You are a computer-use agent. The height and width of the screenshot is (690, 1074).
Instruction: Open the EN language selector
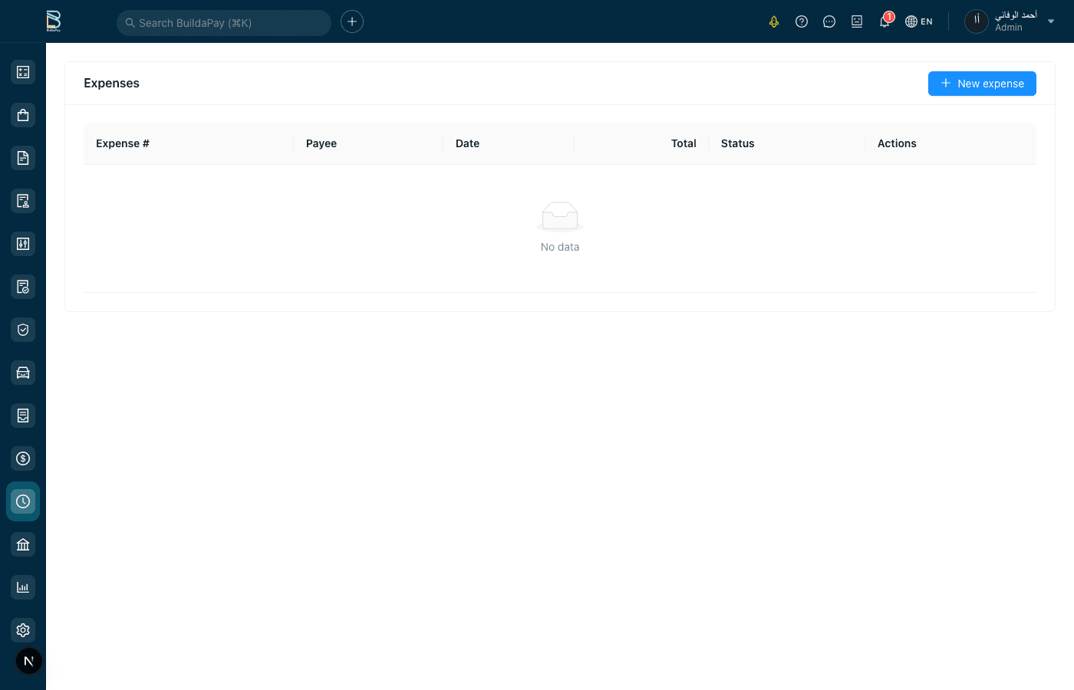coord(919,21)
